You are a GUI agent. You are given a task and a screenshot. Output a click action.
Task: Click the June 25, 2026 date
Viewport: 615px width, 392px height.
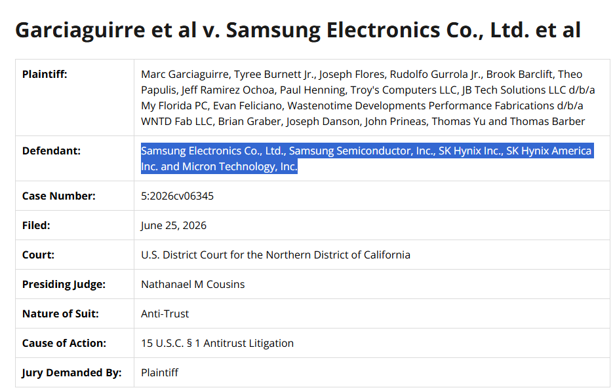click(173, 225)
